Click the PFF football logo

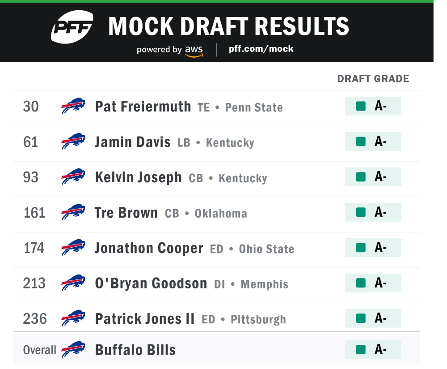(72, 27)
